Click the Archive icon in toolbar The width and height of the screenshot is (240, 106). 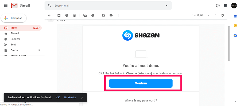tap(59, 15)
